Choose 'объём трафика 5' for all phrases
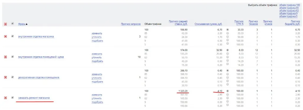Viewport: 303px width, 110px height. (x=288, y=17)
